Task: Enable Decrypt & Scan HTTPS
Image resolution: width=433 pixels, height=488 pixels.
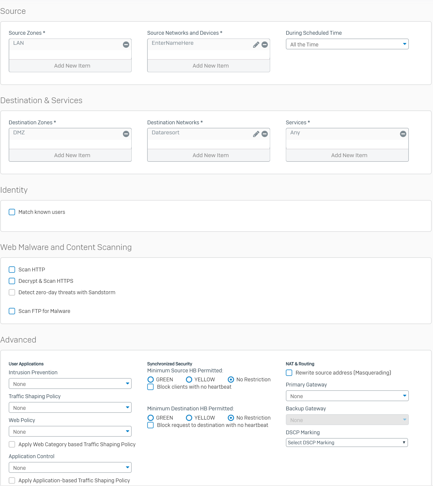Action: click(12, 281)
